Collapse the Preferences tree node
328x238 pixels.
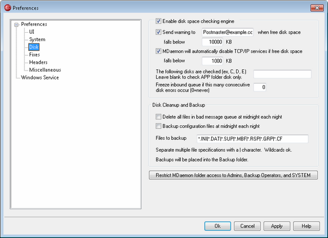(x=16, y=25)
